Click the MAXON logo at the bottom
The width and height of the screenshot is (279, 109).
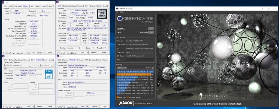pyautogui.click(x=126, y=103)
